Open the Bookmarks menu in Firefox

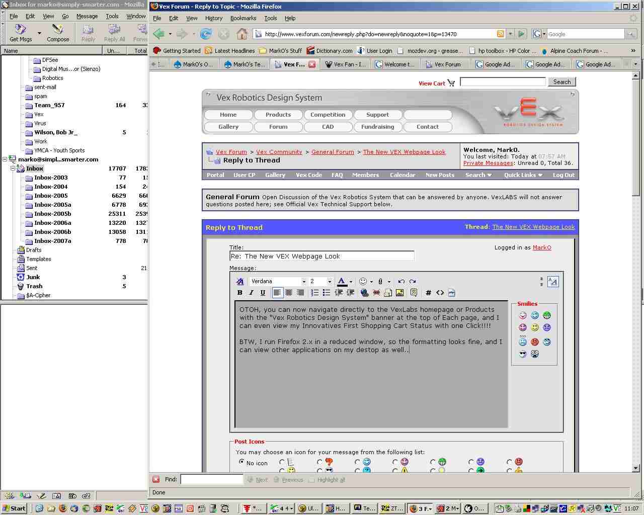coord(243,18)
